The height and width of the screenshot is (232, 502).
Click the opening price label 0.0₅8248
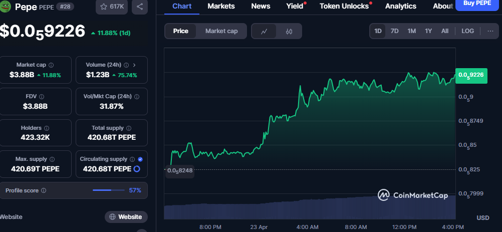(179, 170)
